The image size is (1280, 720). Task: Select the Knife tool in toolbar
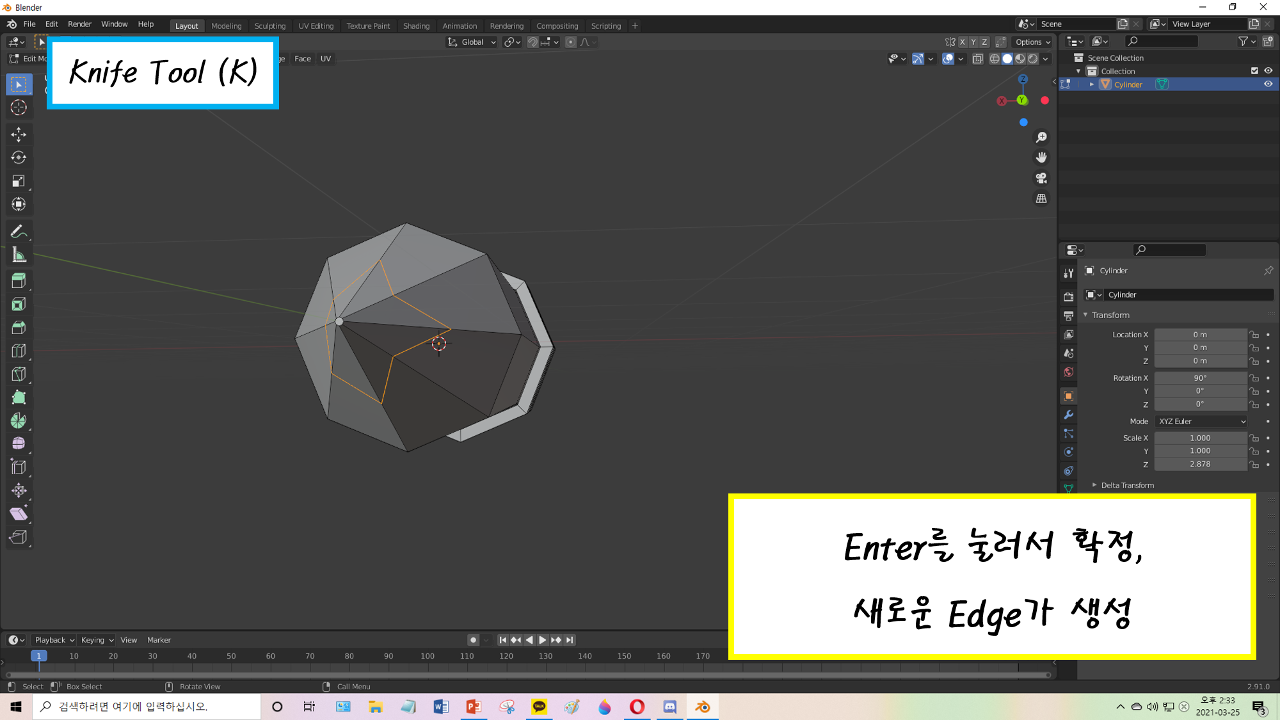coord(19,374)
